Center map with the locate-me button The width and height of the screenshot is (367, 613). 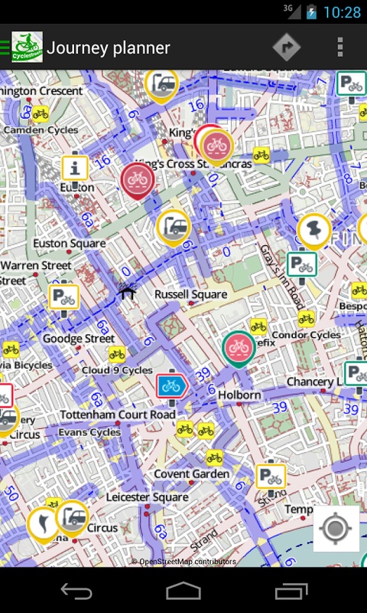pyautogui.click(x=336, y=529)
